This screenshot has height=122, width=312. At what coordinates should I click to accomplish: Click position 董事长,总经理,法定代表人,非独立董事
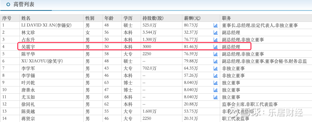tap(260, 25)
